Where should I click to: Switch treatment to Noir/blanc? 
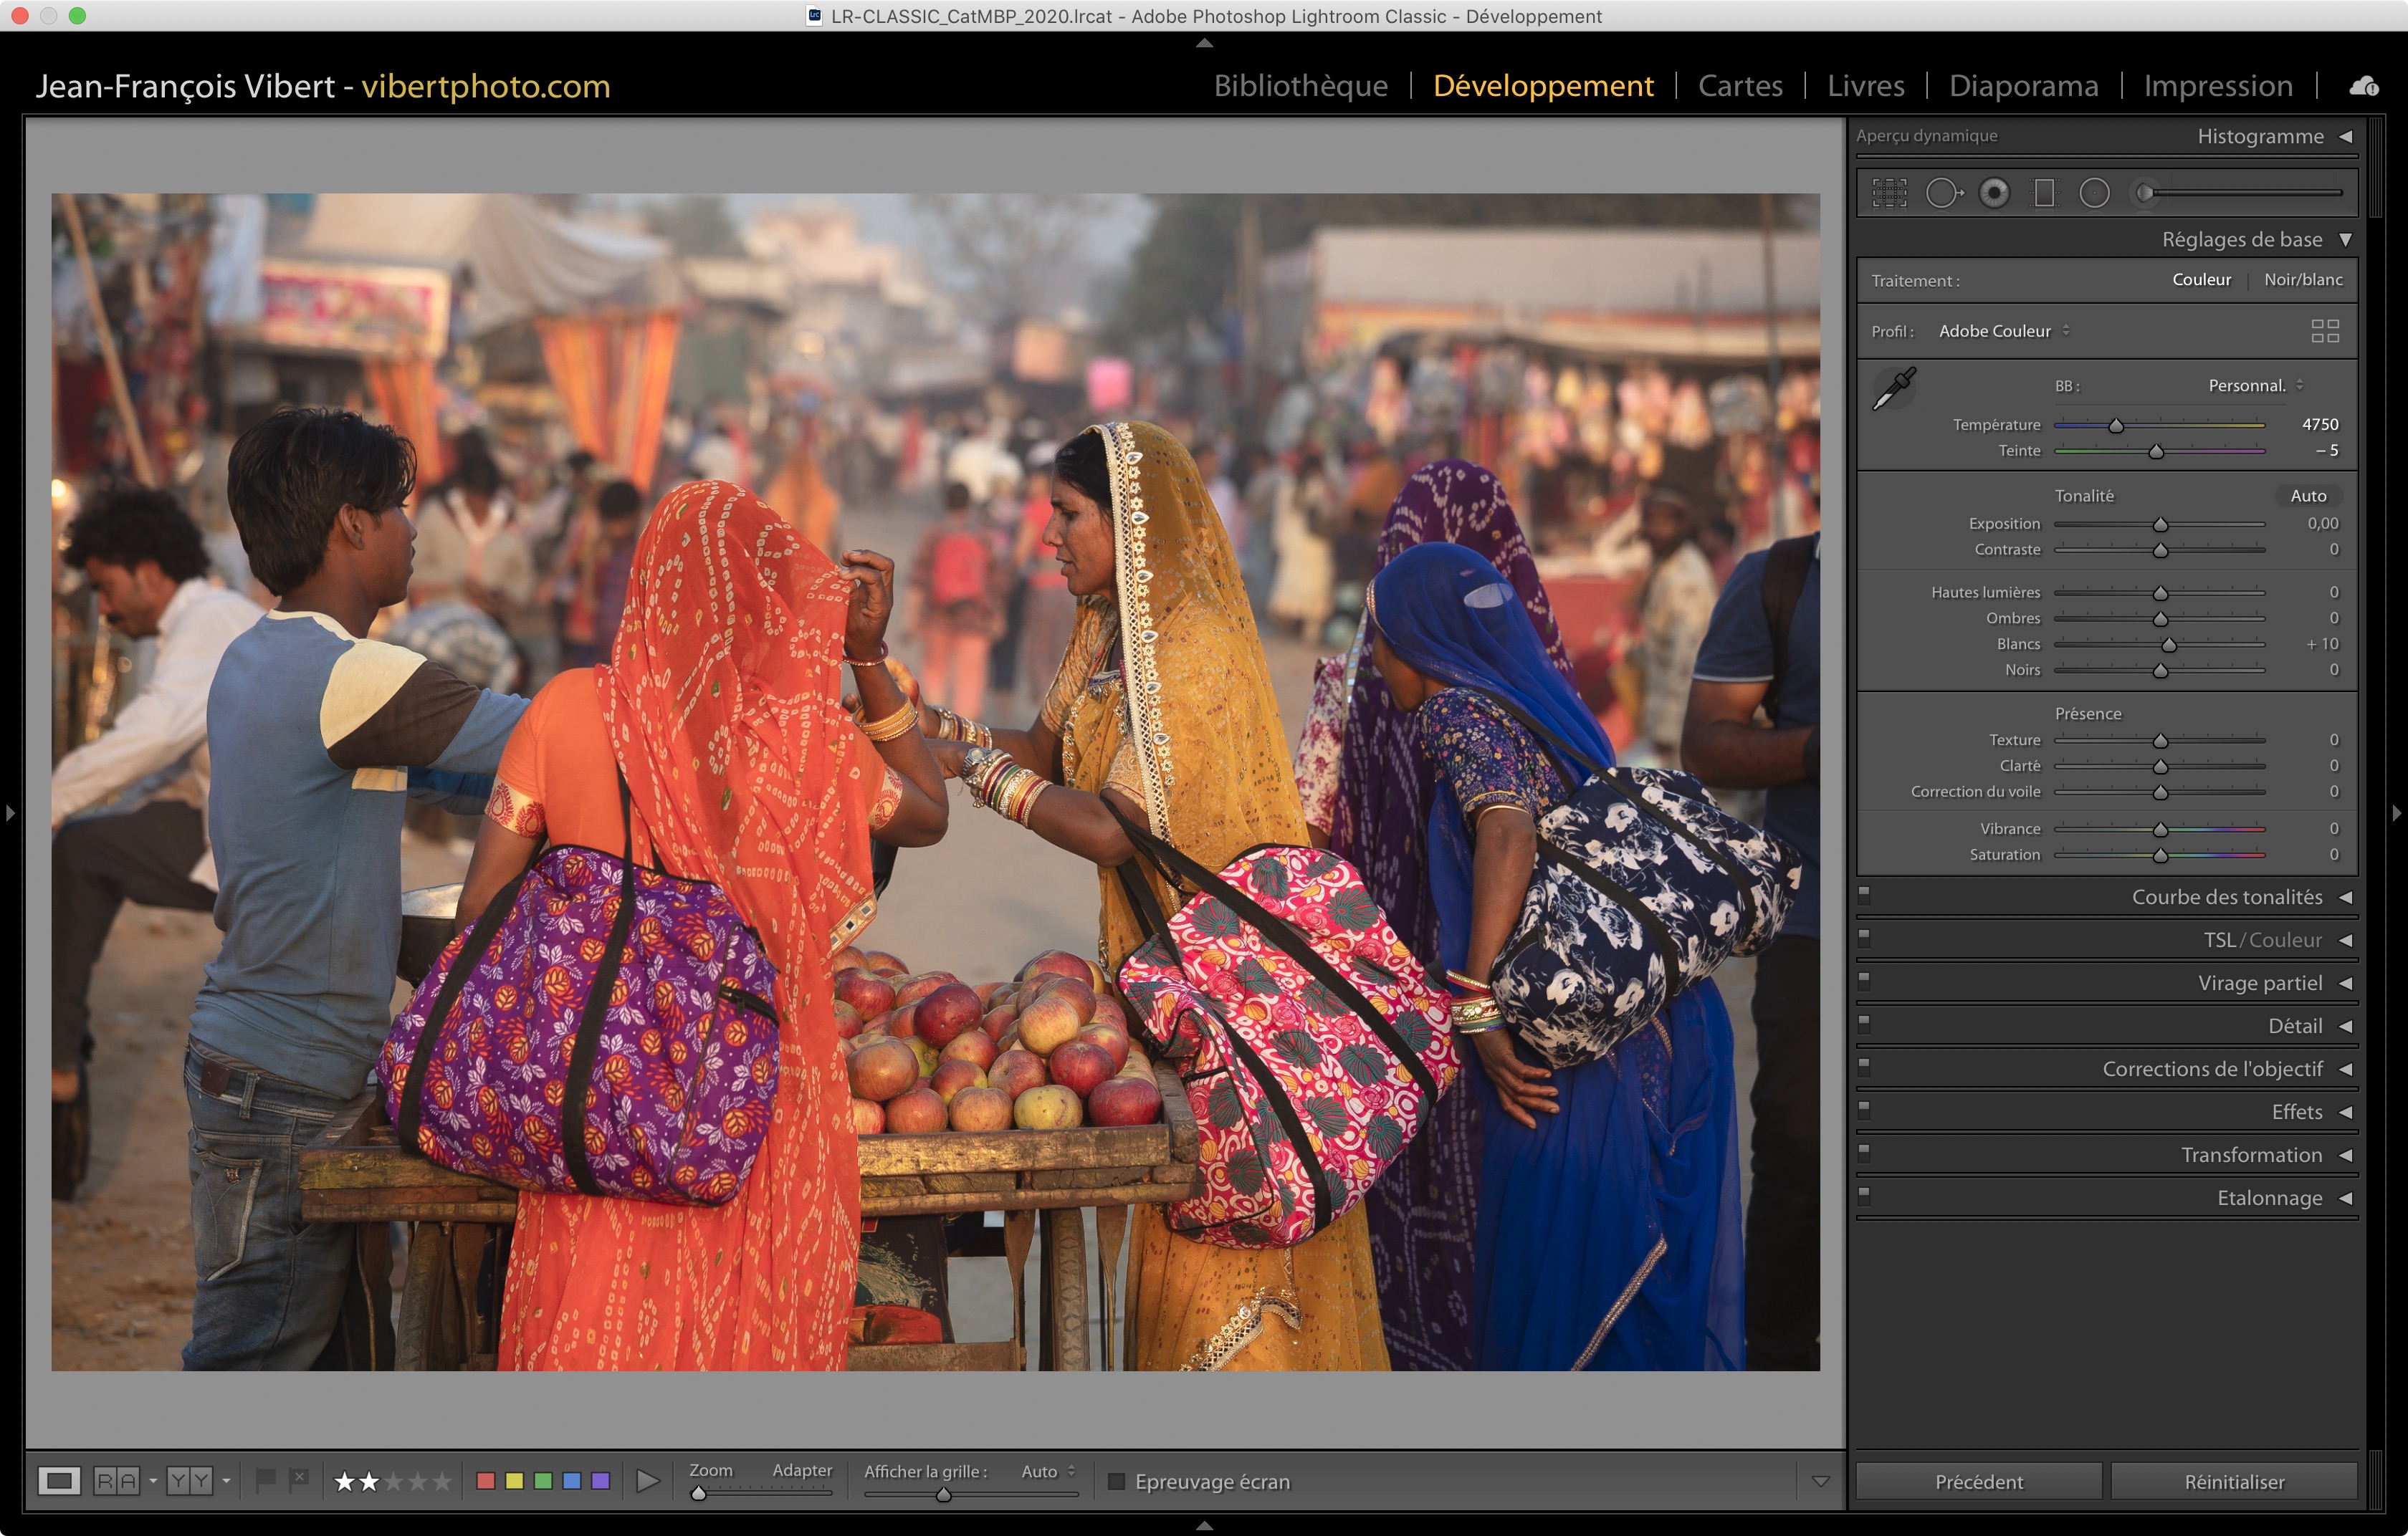pyautogui.click(x=2303, y=280)
